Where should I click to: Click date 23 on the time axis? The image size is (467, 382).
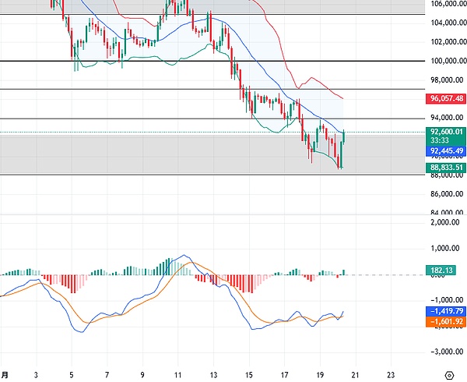point(391,373)
